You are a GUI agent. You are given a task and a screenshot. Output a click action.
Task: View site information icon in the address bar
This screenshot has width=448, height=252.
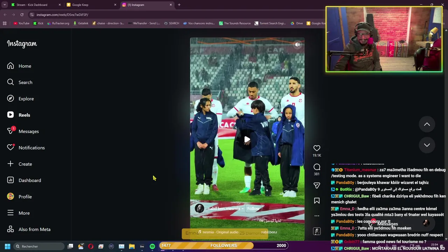32,15
